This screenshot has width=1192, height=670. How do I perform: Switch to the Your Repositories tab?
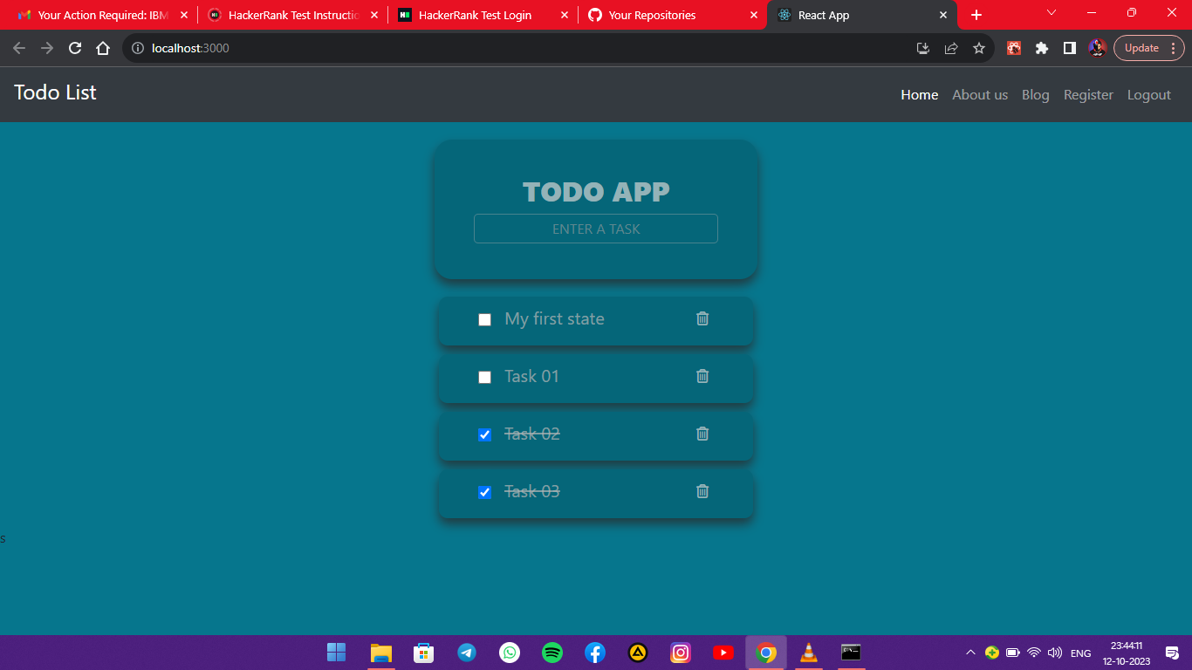tap(652, 15)
